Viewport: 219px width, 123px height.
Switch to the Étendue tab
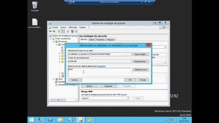point(84,40)
